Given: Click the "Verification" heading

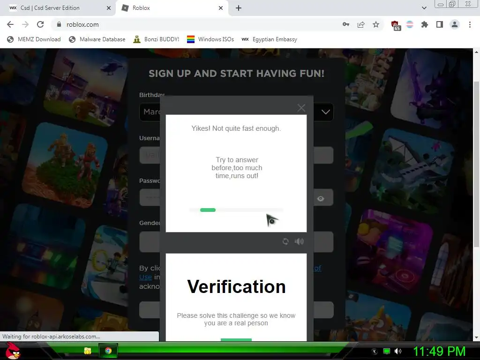Looking at the screenshot, I should click(x=236, y=286).
